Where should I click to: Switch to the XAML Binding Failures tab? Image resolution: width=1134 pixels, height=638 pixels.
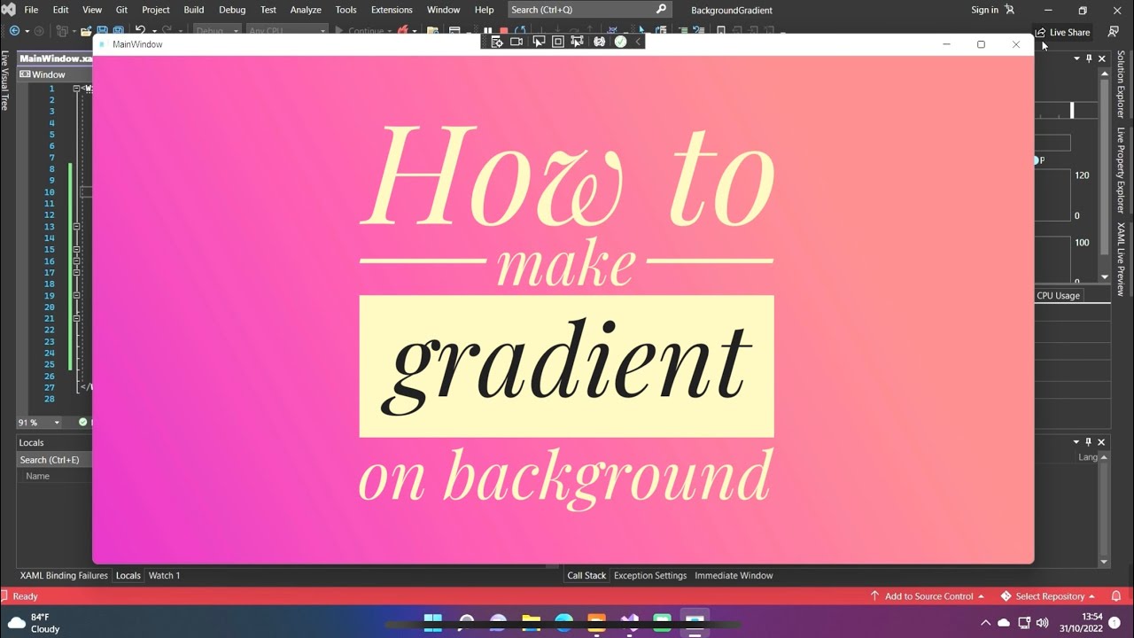(x=64, y=575)
